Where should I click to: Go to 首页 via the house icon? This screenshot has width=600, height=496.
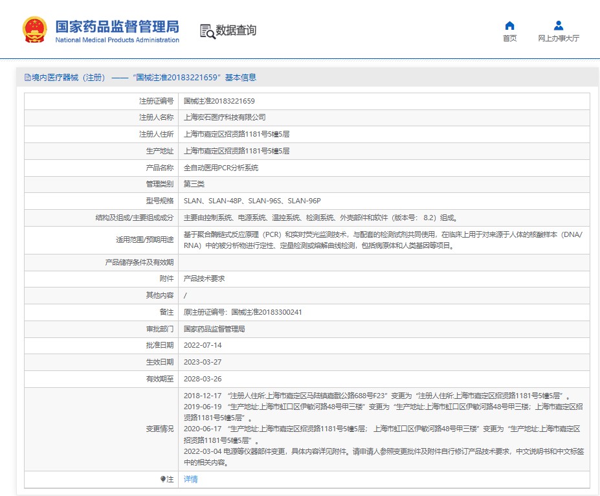(x=509, y=26)
